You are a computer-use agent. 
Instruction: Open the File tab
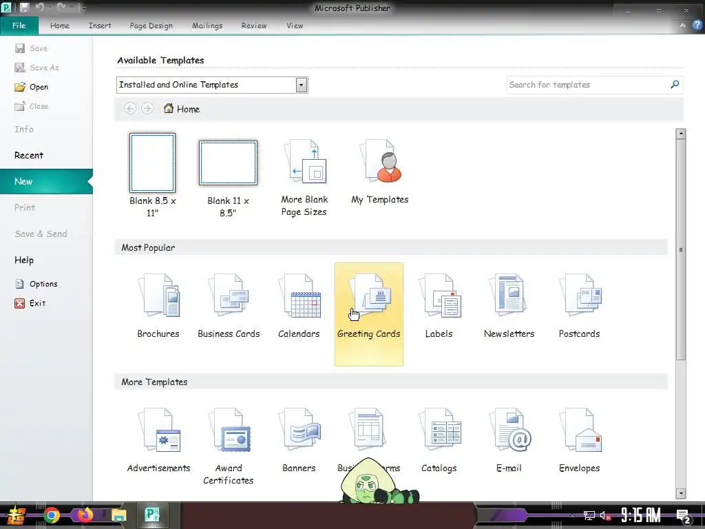(x=19, y=25)
